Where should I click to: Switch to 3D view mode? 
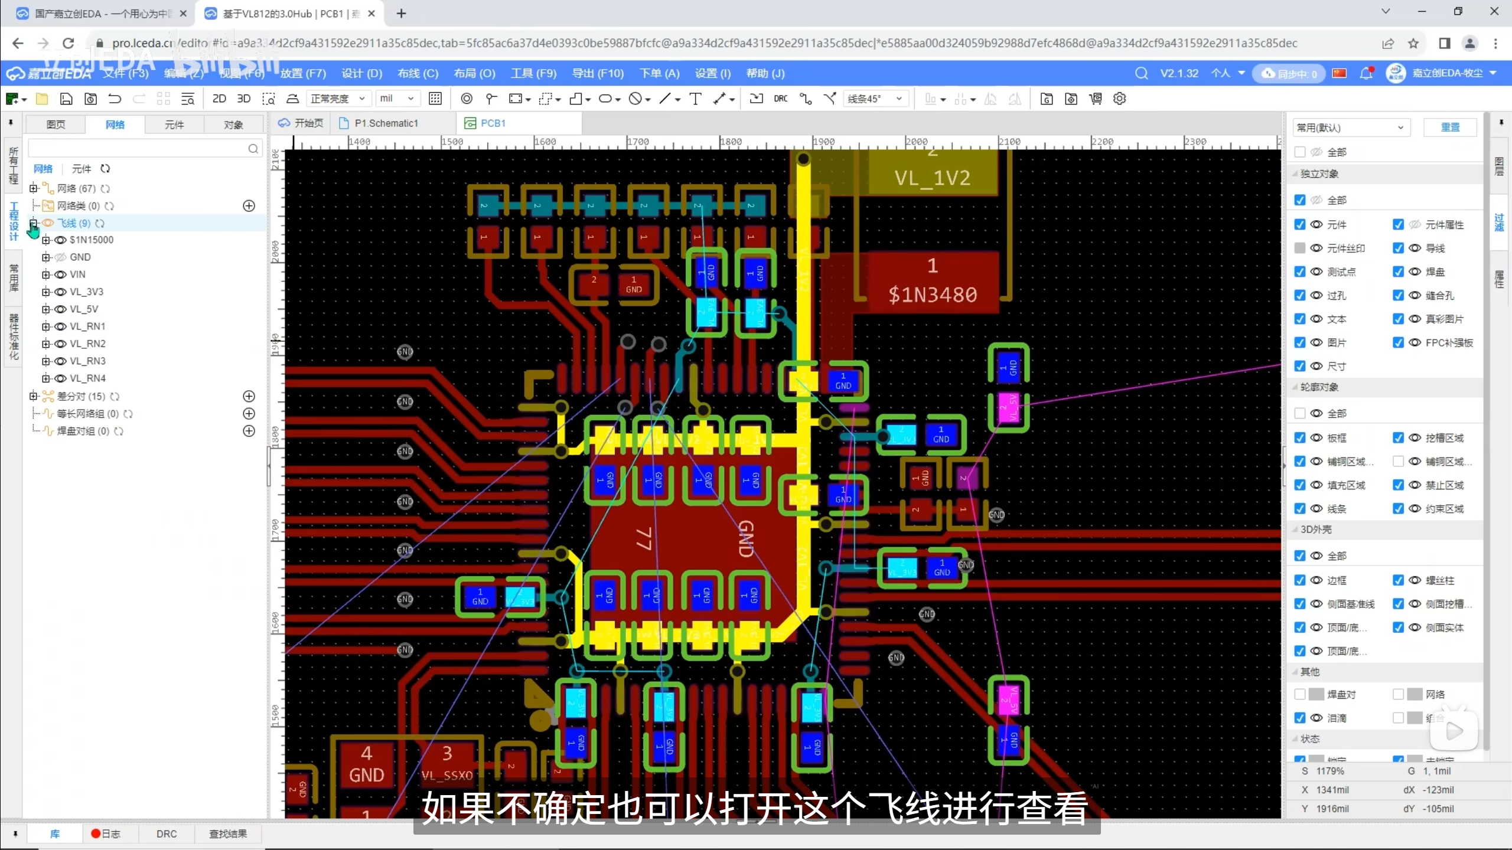coord(243,99)
